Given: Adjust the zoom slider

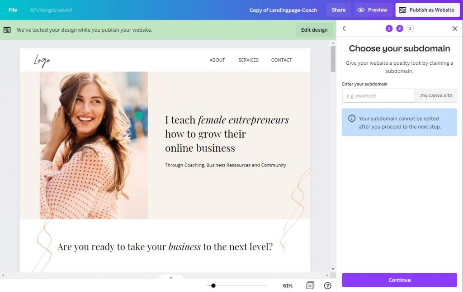Looking at the screenshot, I should coord(213,286).
